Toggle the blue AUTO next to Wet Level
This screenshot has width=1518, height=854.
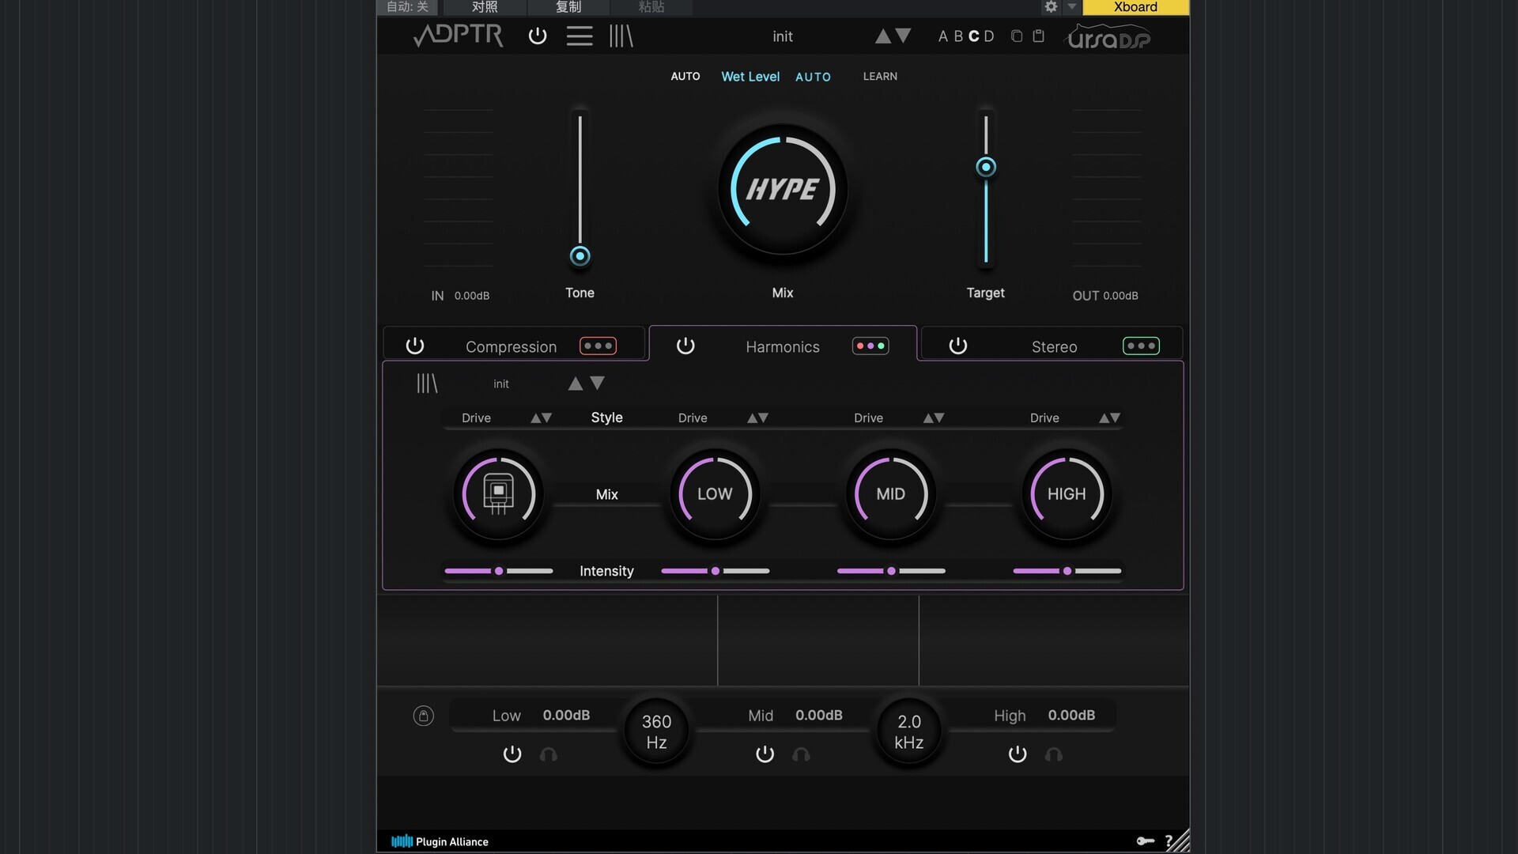pyautogui.click(x=813, y=77)
